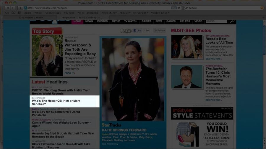Open NEWS in People navigation bar
Viewport: 266px width, 149px height.
(89, 21)
